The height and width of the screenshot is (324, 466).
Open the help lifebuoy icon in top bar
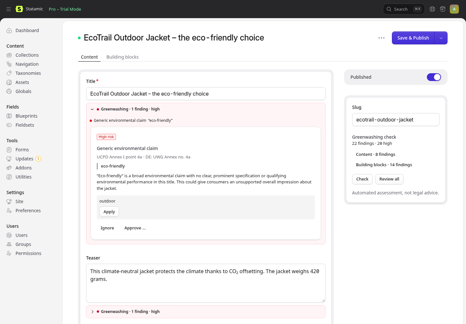tap(432, 9)
